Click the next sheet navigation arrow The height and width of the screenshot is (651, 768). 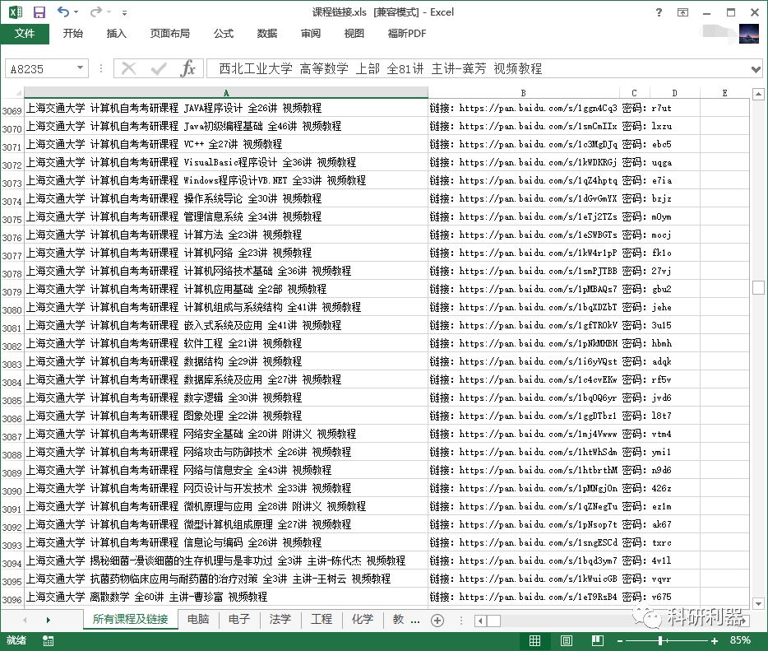48,620
